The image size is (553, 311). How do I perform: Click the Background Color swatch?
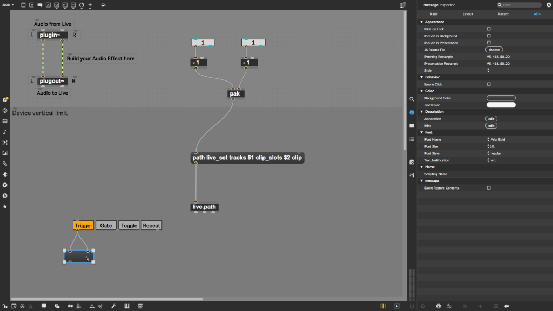point(501,98)
